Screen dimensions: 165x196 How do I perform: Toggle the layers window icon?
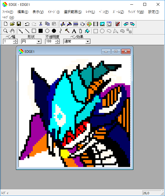[x=82, y=24]
